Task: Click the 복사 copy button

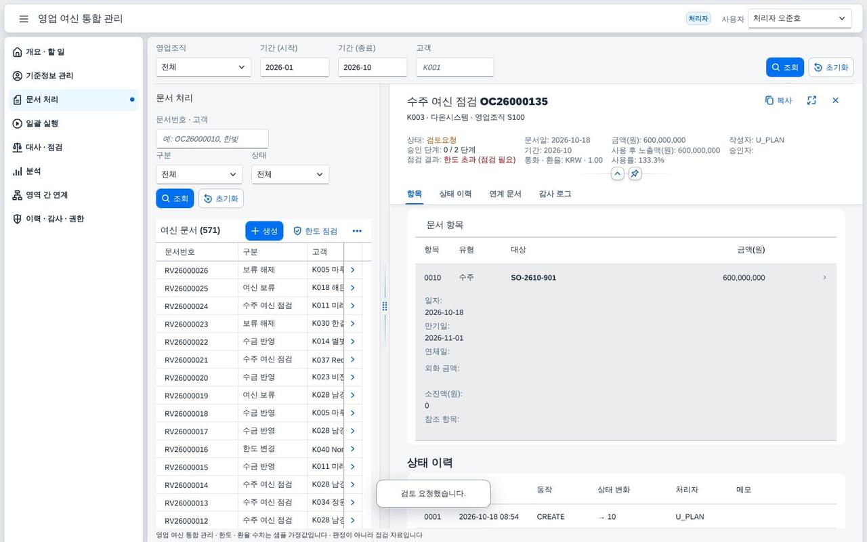Action: point(778,100)
